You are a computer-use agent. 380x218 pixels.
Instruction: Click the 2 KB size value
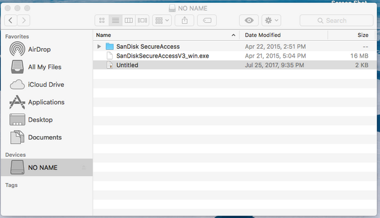pos(362,65)
